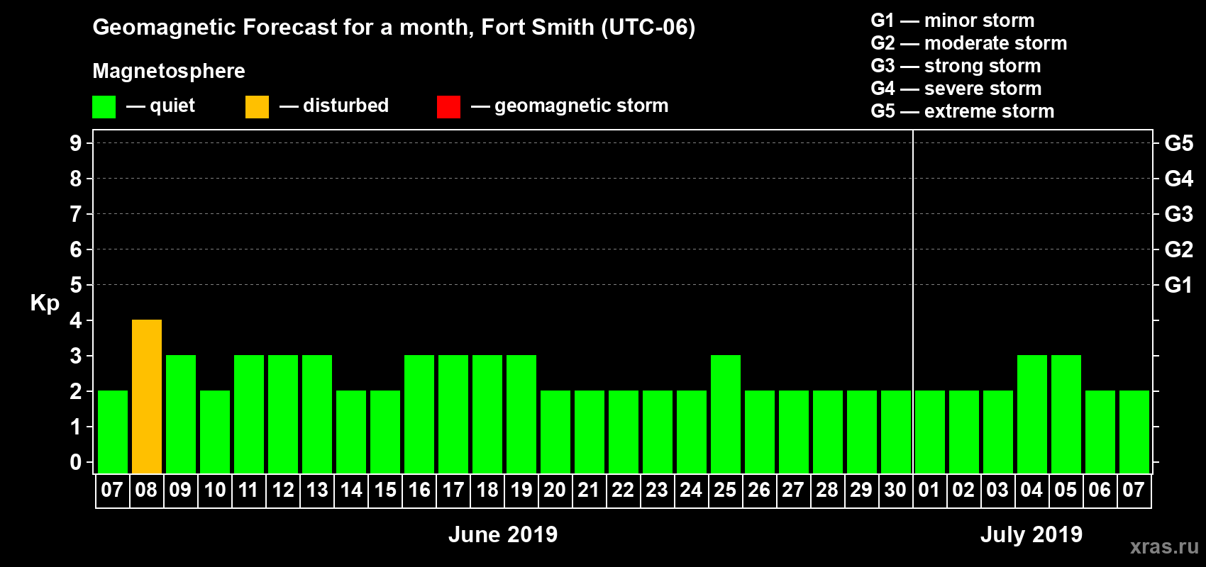1206x567 pixels.
Task: Click the date label 22 on the axis
Action: (x=623, y=490)
